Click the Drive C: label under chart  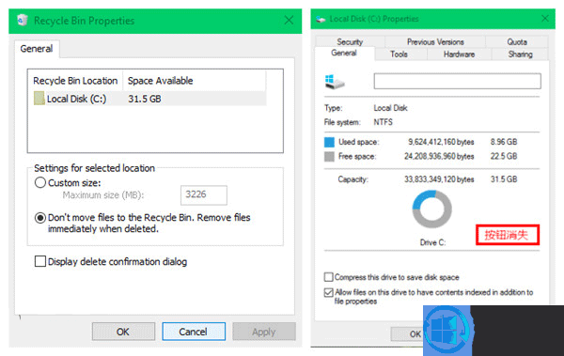(432, 242)
